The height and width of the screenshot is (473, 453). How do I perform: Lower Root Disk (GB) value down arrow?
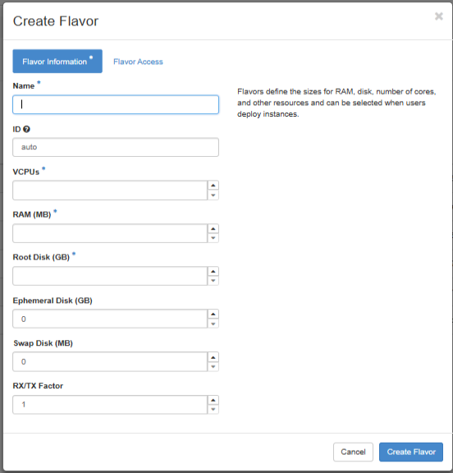pyautogui.click(x=213, y=281)
